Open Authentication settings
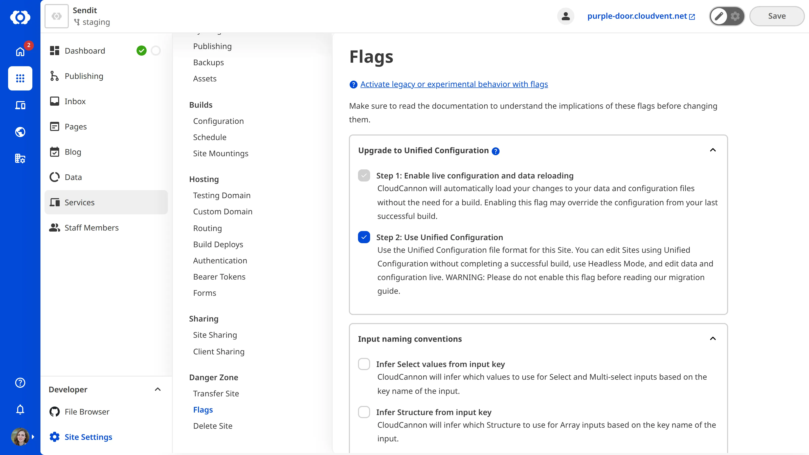 click(x=220, y=261)
